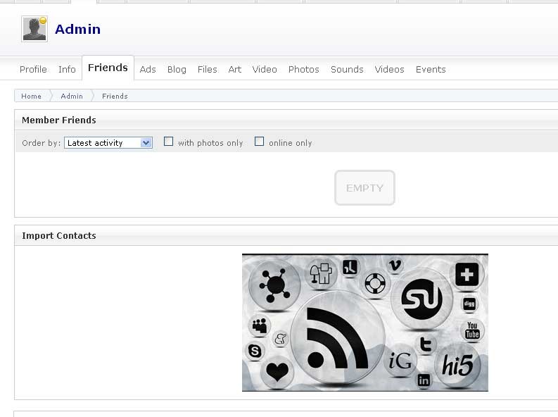Click the hi5 icon
The height and width of the screenshot is (417, 558).
(457, 366)
